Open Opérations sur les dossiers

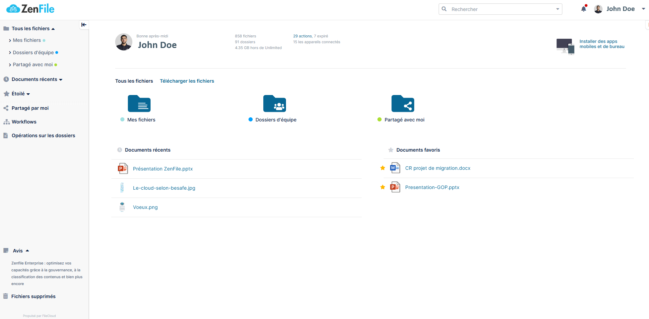point(43,135)
